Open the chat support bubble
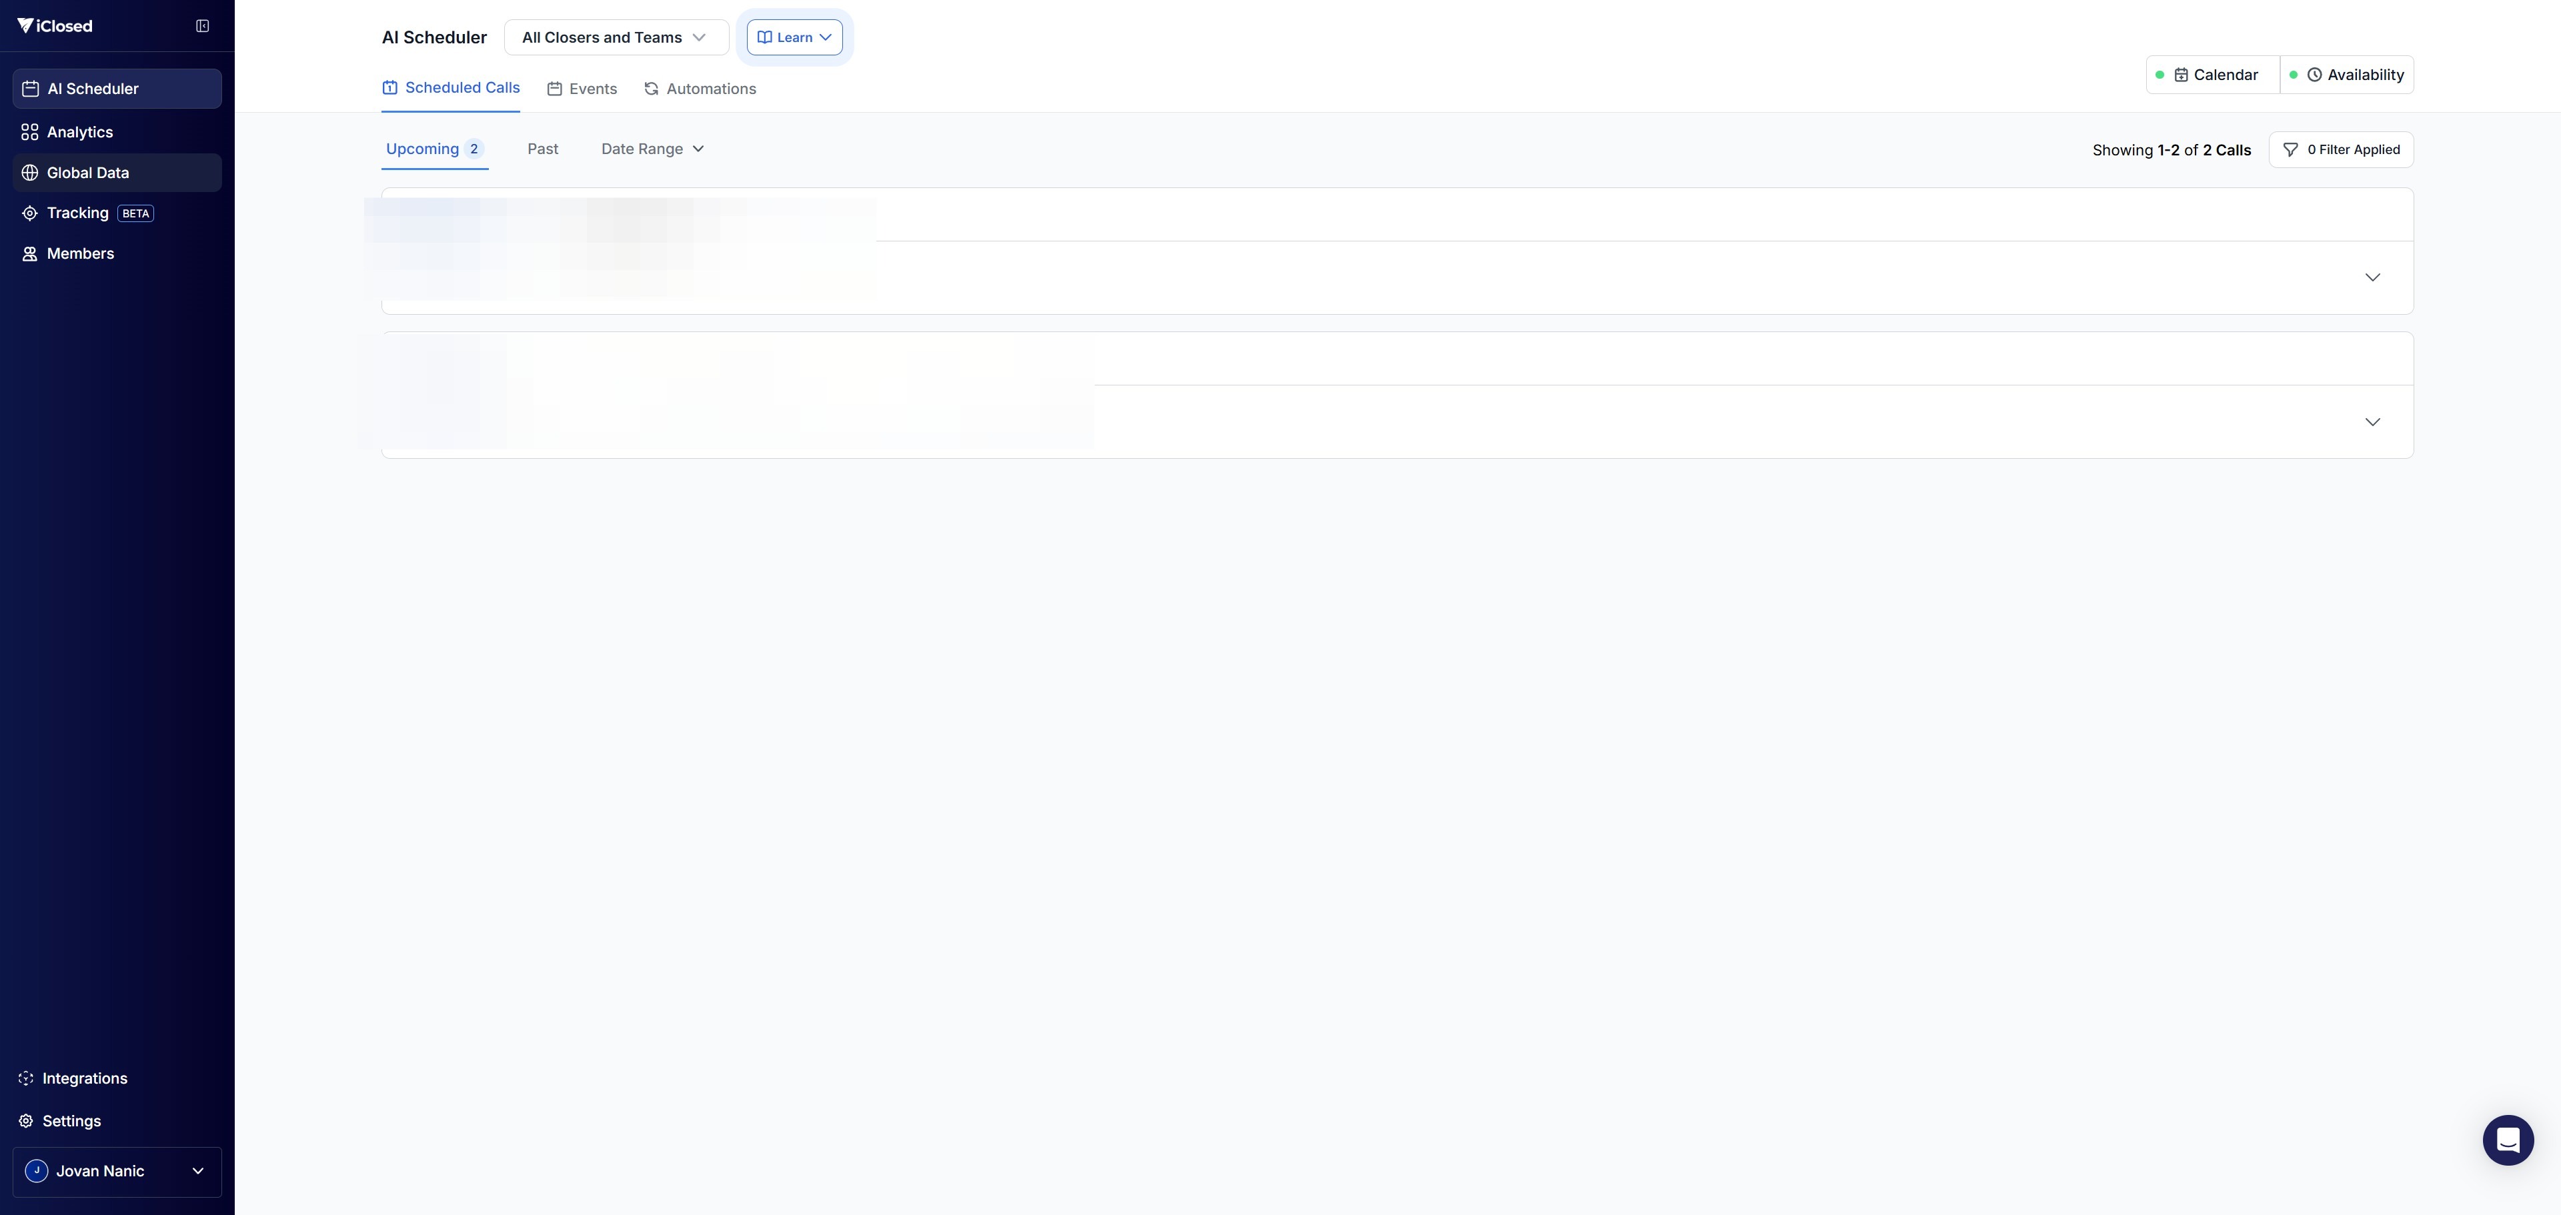2561x1215 pixels. tap(2508, 1140)
